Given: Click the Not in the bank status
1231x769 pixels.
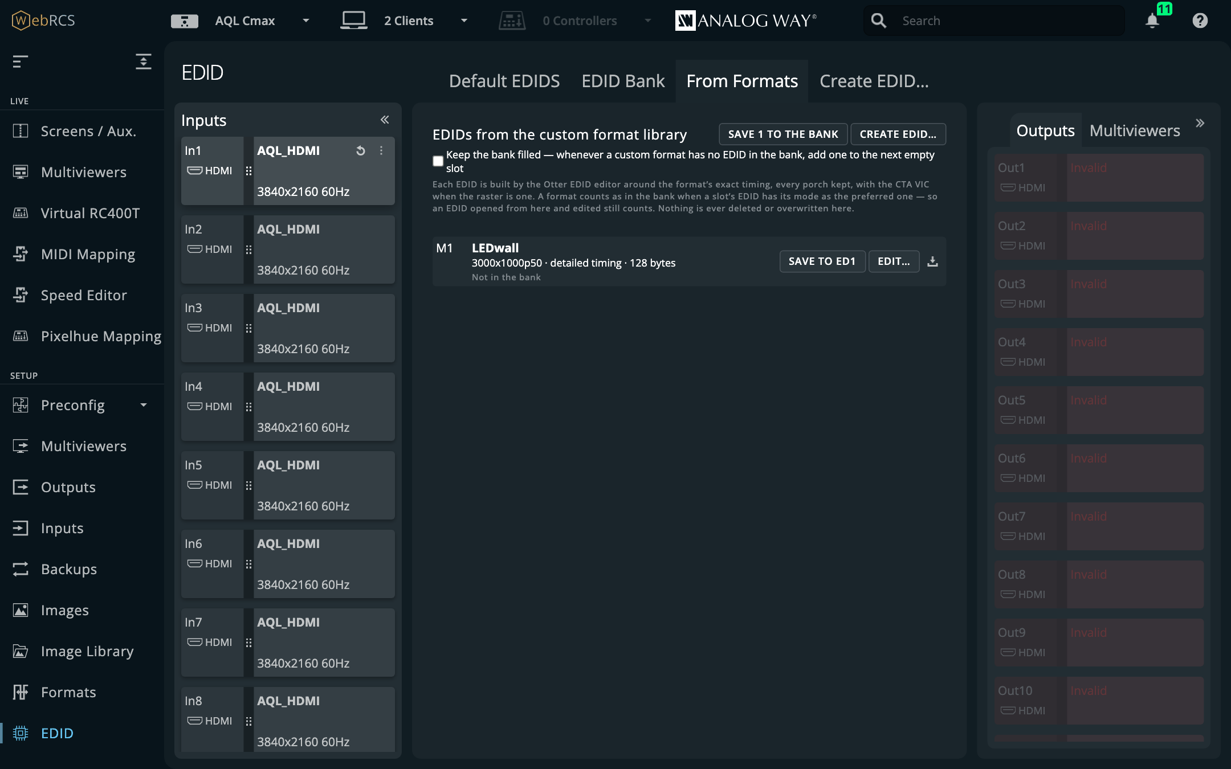Looking at the screenshot, I should tap(506, 277).
